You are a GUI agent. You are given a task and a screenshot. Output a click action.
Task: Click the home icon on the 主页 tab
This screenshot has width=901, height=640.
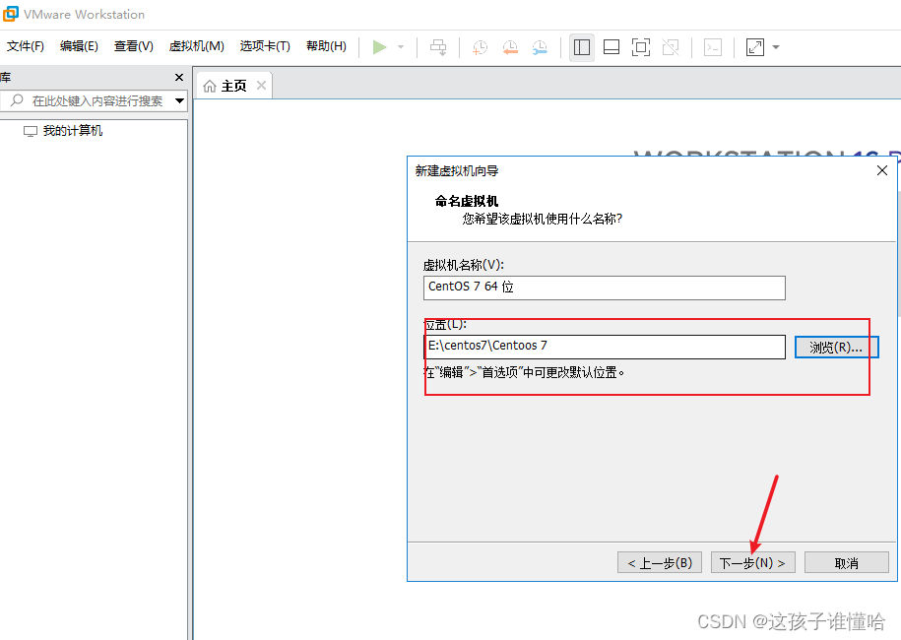(210, 86)
